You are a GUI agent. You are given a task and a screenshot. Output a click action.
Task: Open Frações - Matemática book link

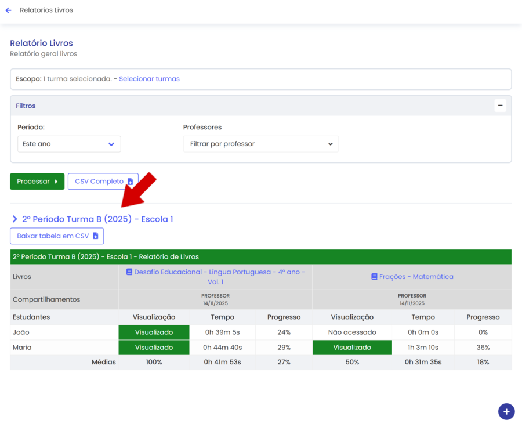coord(416,277)
